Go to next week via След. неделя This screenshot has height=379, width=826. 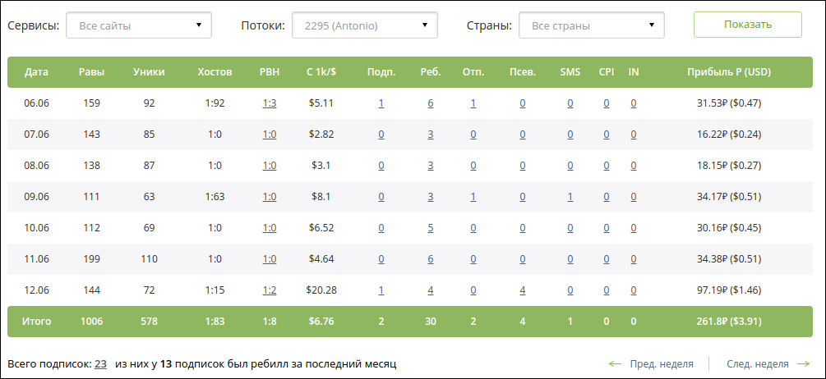(x=768, y=363)
